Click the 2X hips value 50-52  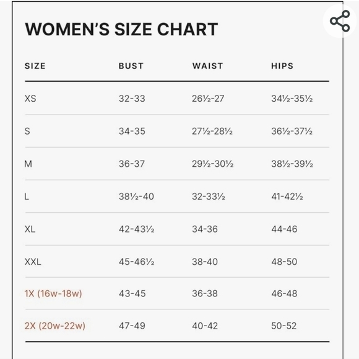pos(284,326)
